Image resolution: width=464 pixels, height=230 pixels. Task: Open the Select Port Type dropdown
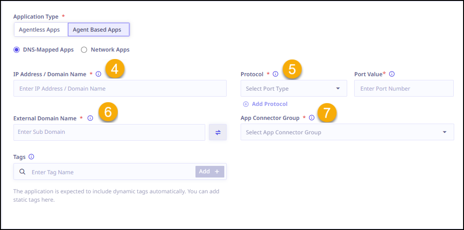click(x=293, y=88)
